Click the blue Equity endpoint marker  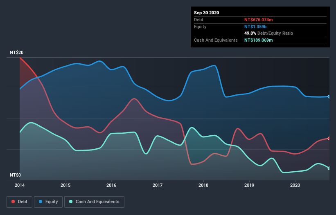(x=329, y=97)
